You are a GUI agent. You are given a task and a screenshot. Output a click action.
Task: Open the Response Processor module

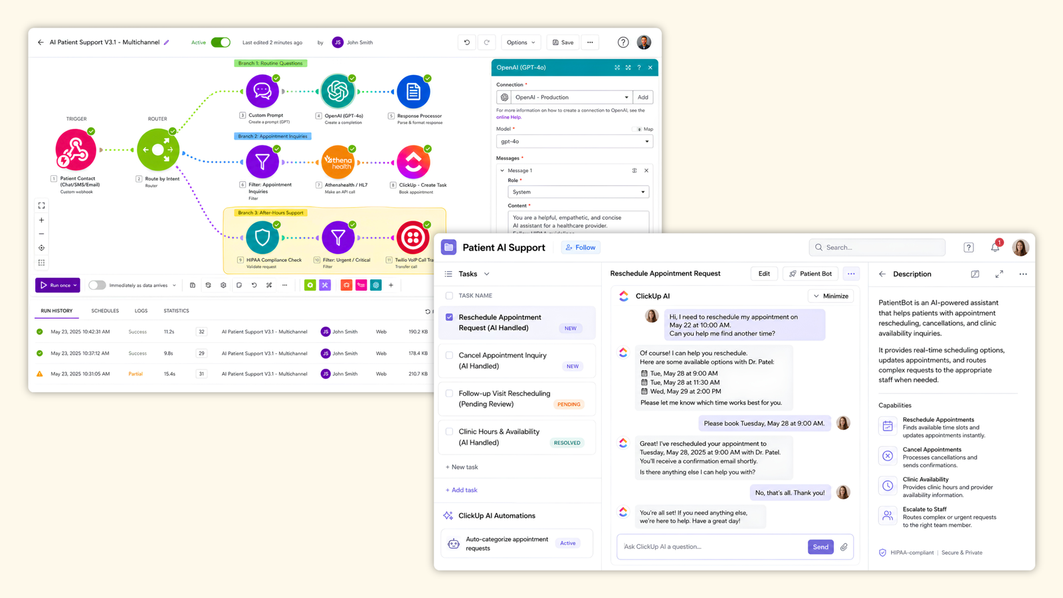tap(413, 92)
